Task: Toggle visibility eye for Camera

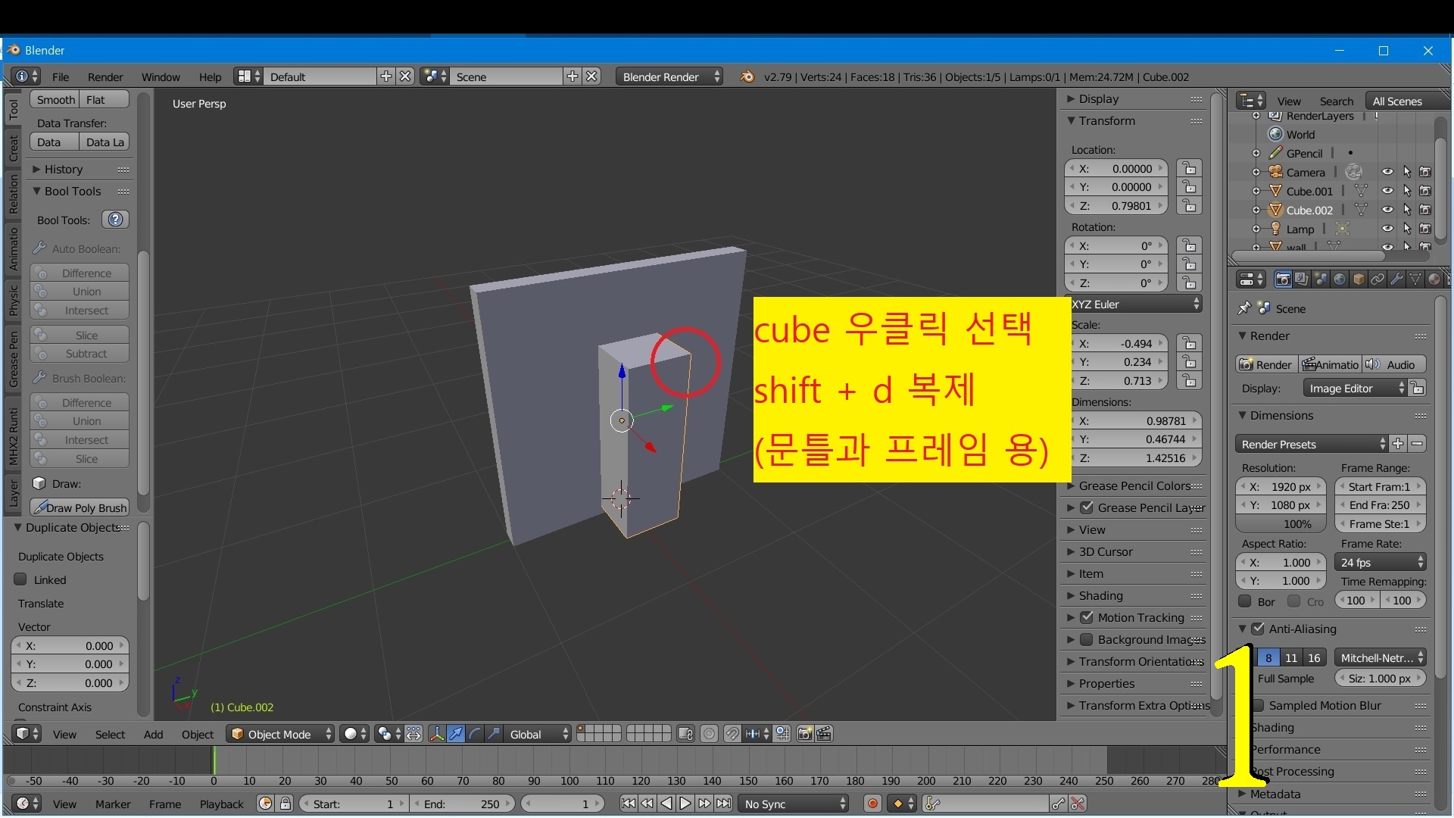Action: (x=1387, y=172)
